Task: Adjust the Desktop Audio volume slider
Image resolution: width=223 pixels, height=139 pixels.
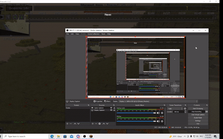Action: [136, 113]
